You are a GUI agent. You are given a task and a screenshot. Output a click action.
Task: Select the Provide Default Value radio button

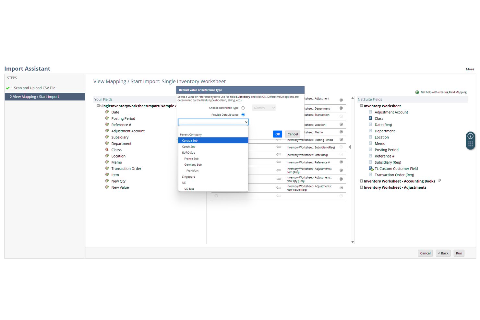[243, 115]
